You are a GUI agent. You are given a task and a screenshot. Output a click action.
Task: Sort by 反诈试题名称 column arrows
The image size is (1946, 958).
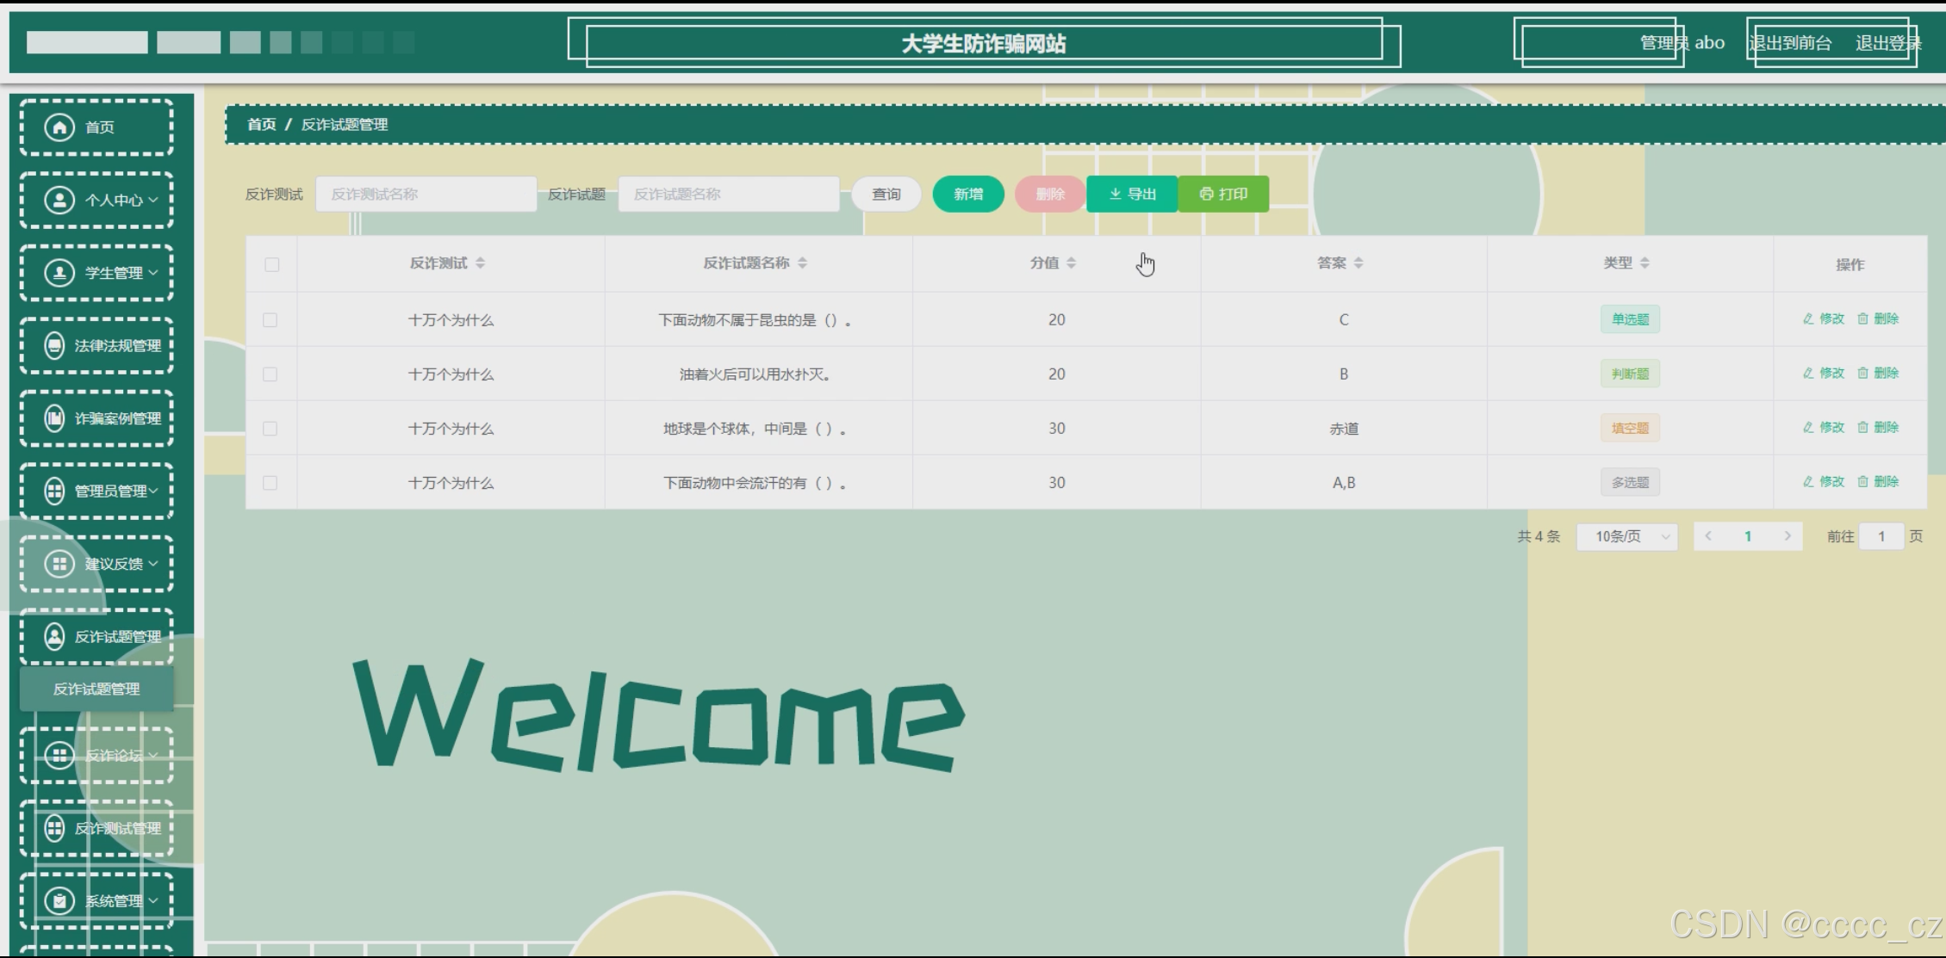[x=802, y=263]
